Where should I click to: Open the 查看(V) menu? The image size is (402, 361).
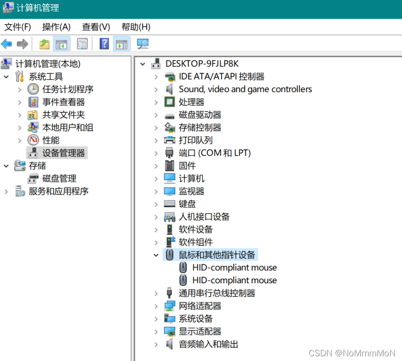(x=96, y=27)
